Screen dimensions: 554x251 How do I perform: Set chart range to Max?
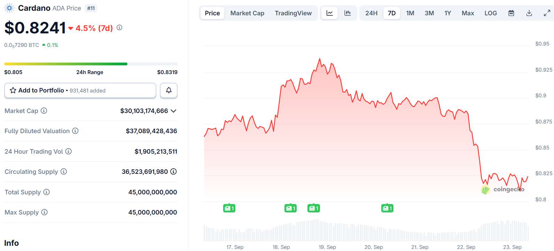coord(468,13)
